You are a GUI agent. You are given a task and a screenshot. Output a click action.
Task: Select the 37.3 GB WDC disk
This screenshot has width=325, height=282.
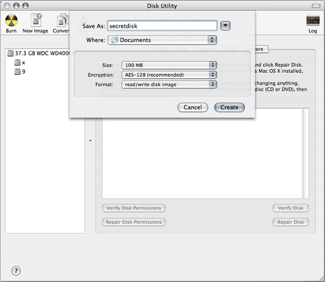coord(39,54)
